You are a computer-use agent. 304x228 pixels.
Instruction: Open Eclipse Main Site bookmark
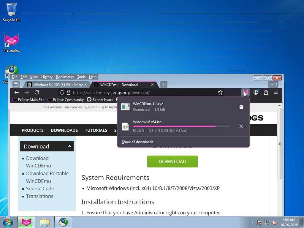(x=28, y=100)
